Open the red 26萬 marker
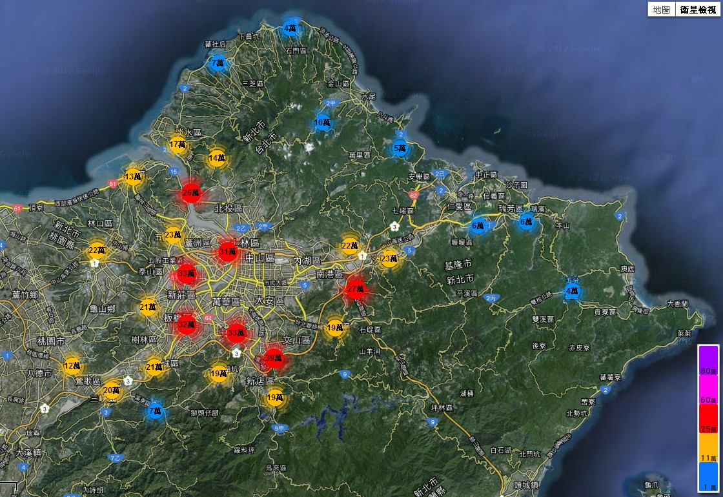Viewport: 723px width, 497px height. (191, 193)
